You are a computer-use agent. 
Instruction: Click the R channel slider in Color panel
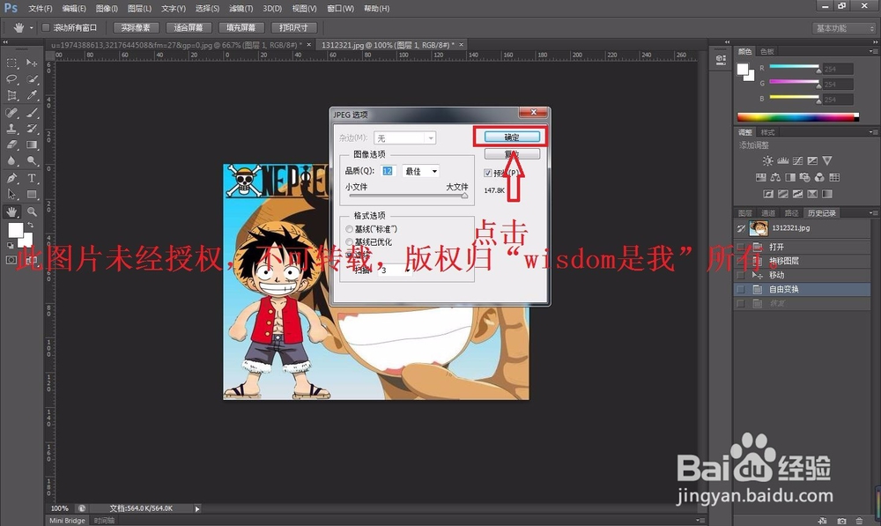pyautogui.click(x=794, y=67)
